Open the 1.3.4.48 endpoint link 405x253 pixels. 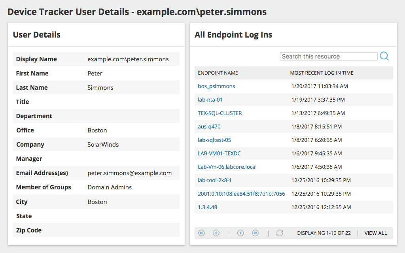click(x=207, y=207)
